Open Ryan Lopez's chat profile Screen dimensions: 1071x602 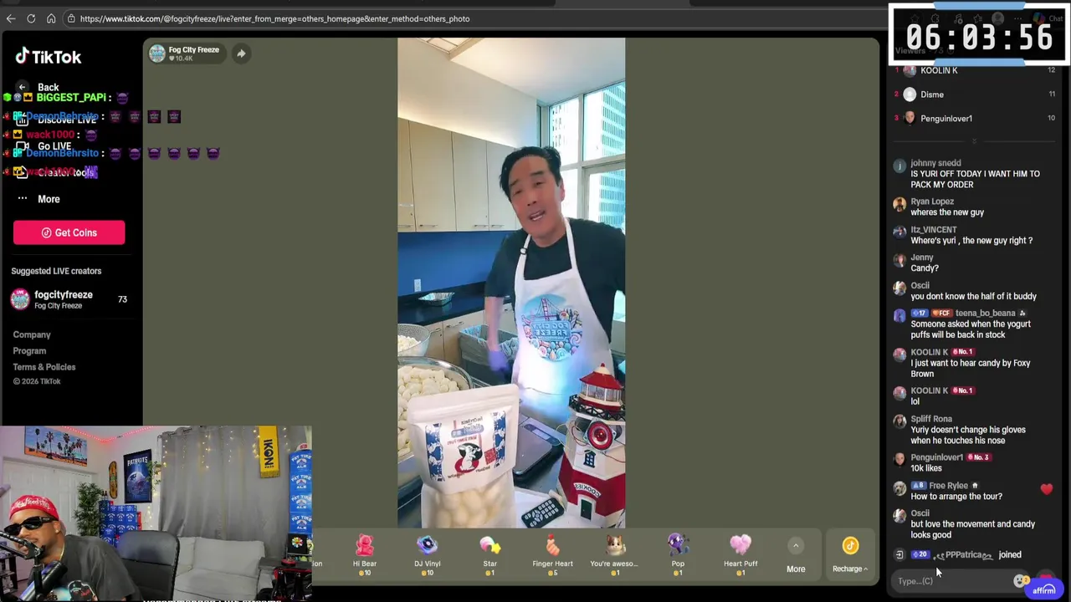pyautogui.click(x=899, y=205)
